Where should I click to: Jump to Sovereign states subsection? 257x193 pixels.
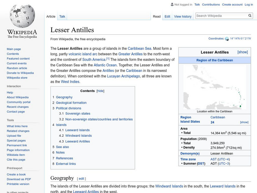tap(78, 114)
